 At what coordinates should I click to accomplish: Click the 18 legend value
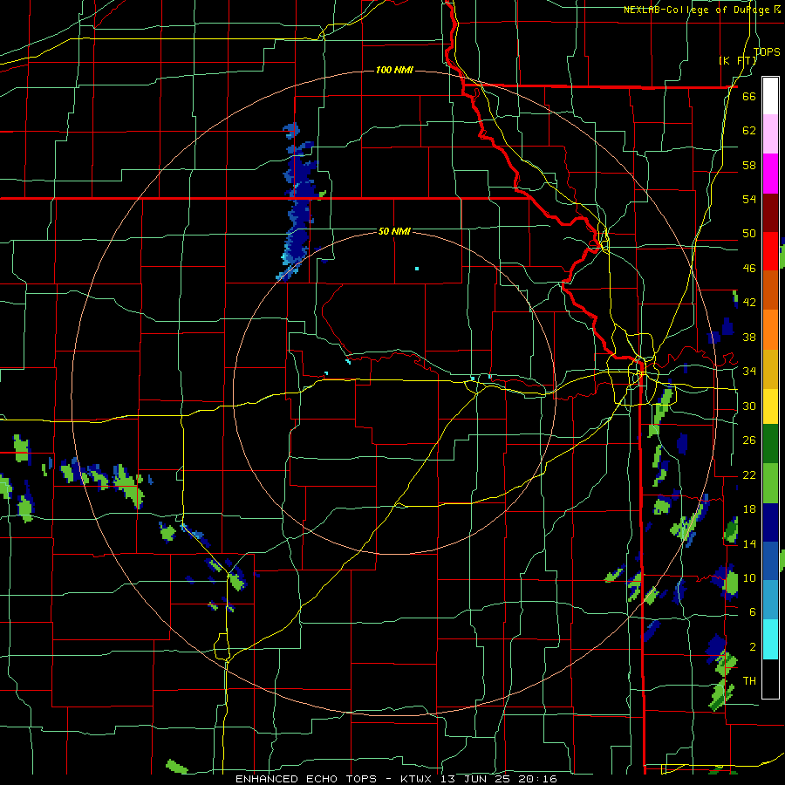tap(749, 509)
